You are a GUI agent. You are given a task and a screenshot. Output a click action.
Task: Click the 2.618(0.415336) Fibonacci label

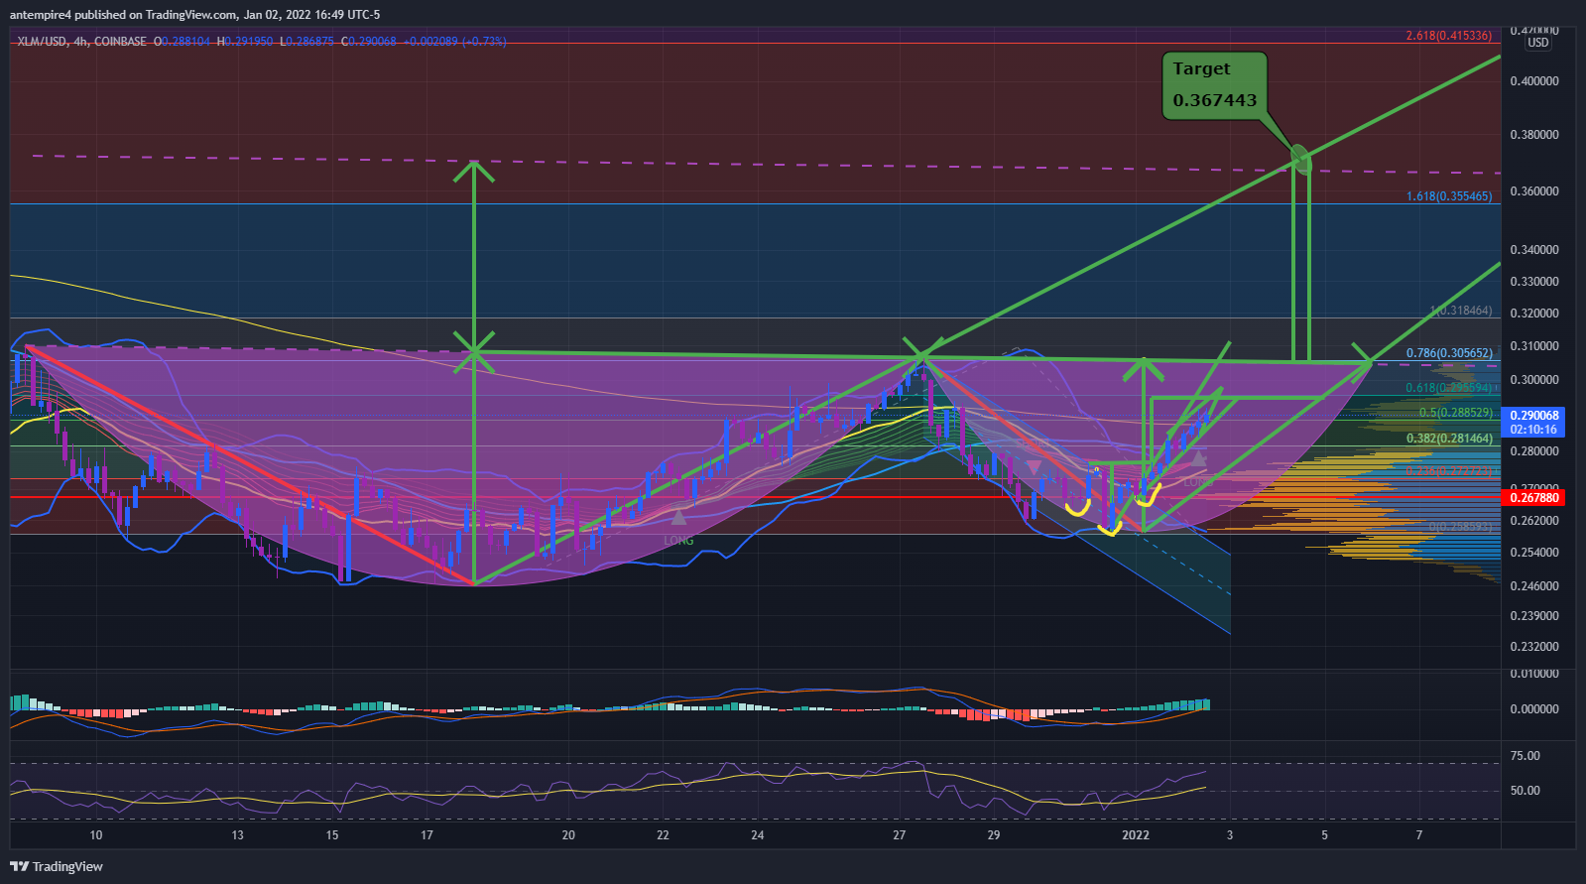point(1448,36)
